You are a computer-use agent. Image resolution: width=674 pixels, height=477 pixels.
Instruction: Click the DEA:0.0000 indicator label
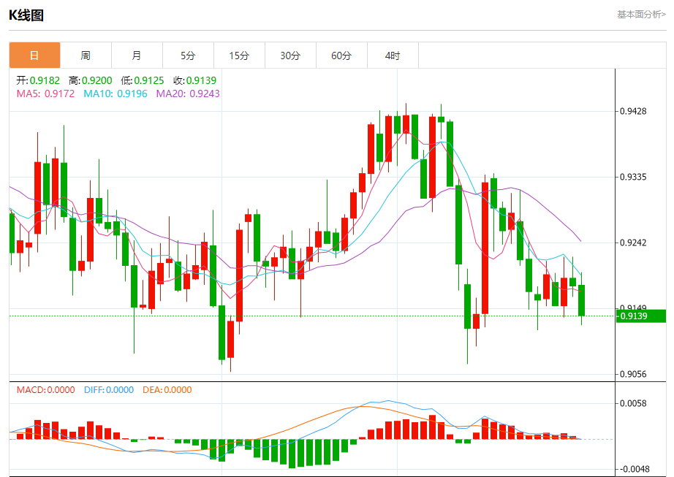click(x=167, y=390)
